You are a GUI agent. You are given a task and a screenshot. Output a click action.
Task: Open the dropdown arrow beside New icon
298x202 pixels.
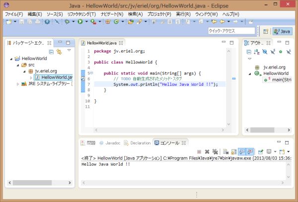[x=15, y=22]
